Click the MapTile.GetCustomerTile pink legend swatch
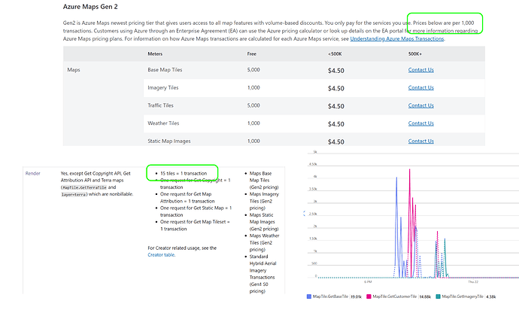 [369, 296]
